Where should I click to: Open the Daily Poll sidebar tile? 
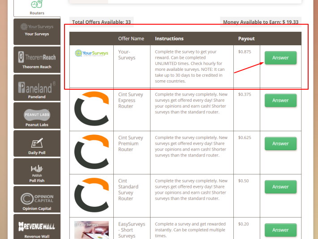pyautogui.click(x=37, y=143)
